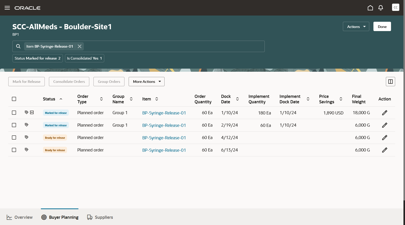Click the Done button
405x225 pixels.
tap(382, 26)
